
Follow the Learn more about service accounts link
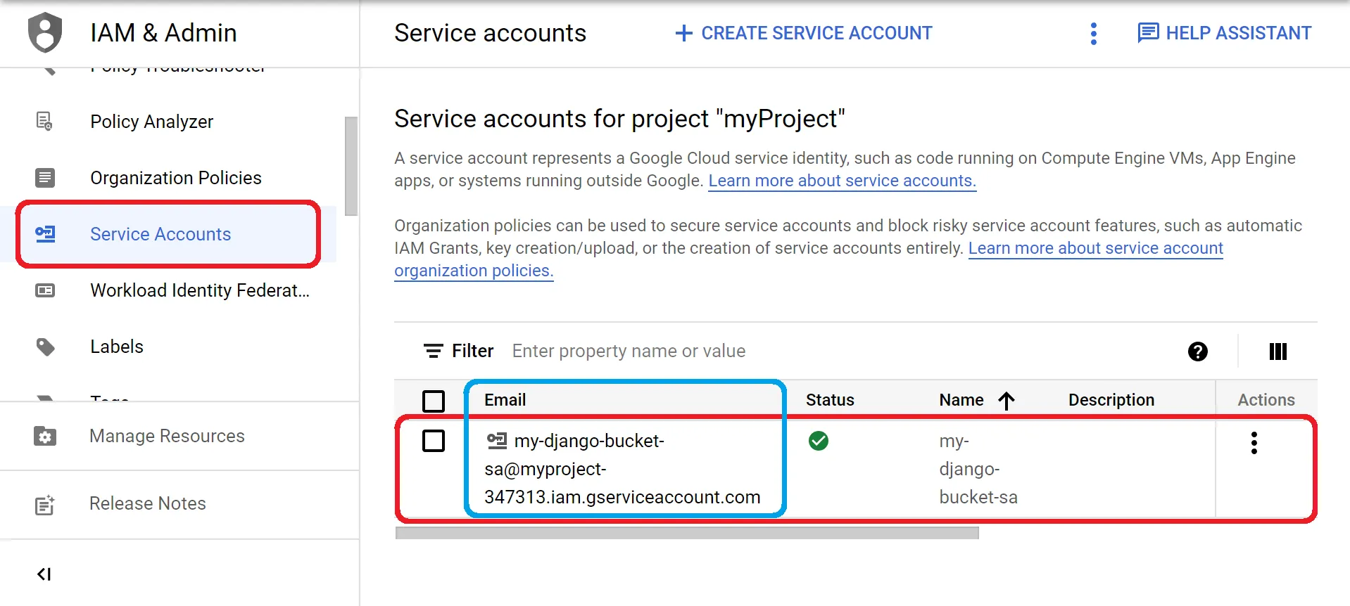coord(842,181)
